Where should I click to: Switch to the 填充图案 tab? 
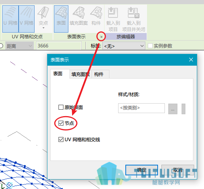81,74
